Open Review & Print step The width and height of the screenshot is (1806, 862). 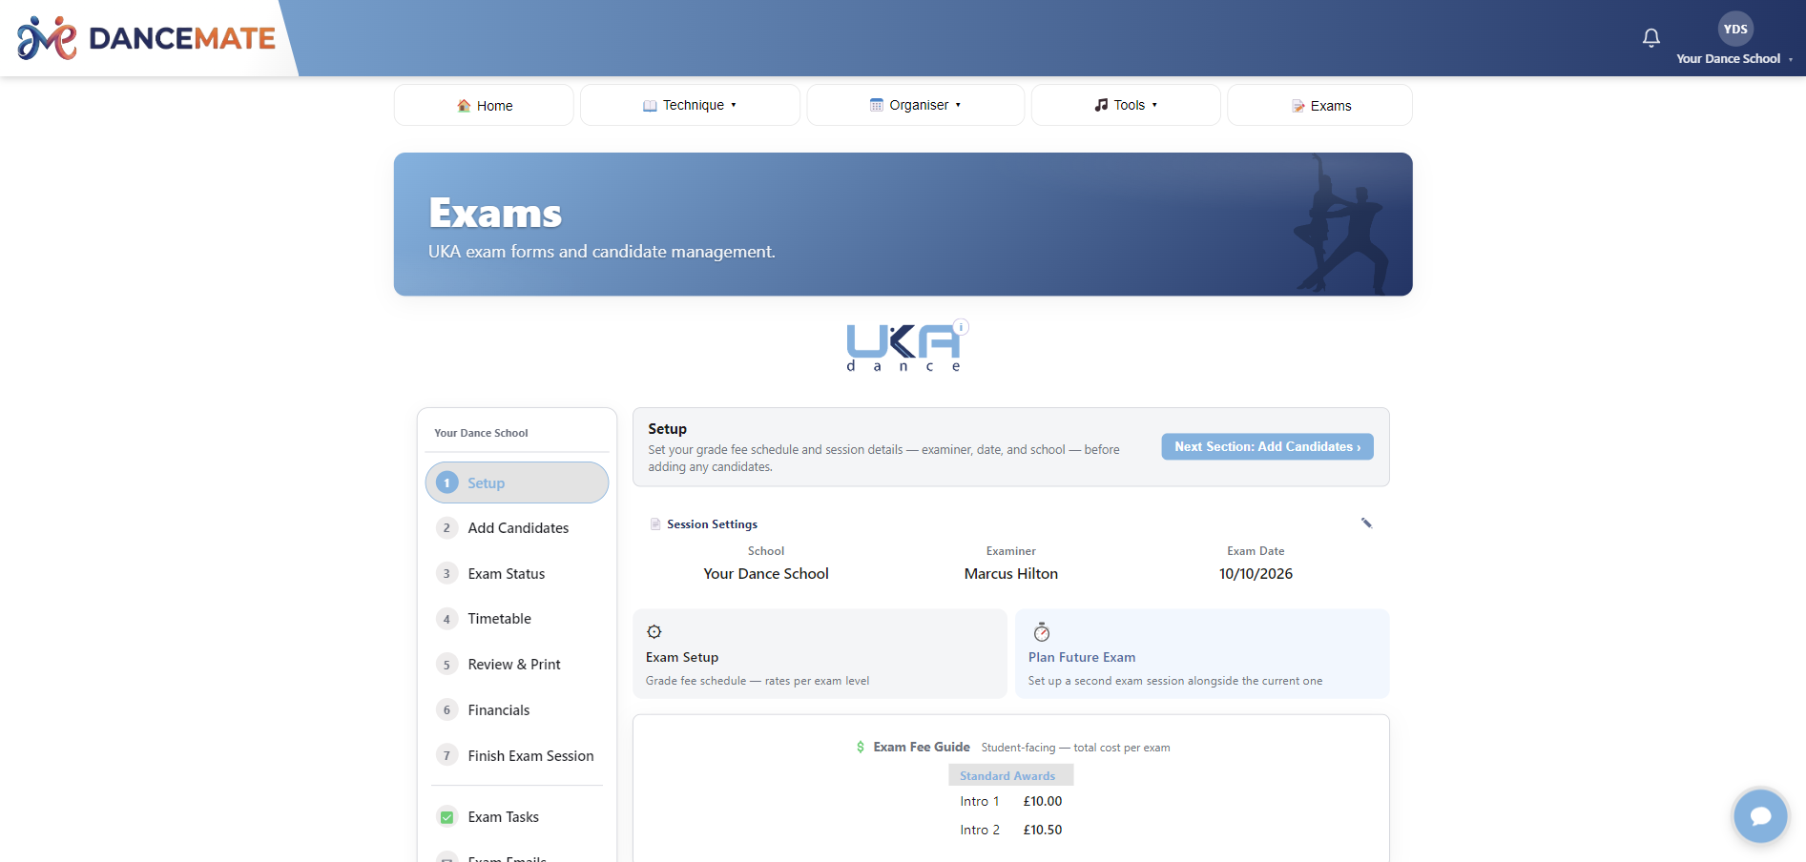click(x=517, y=665)
